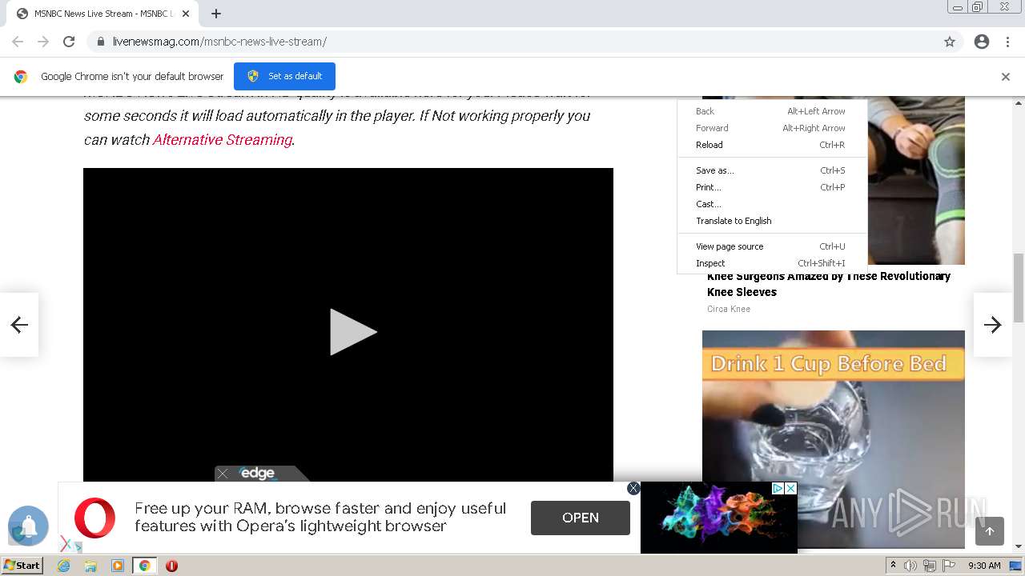Go to previous post with the left arrow
The width and height of the screenshot is (1025, 576).
click(x=19, y=324)
